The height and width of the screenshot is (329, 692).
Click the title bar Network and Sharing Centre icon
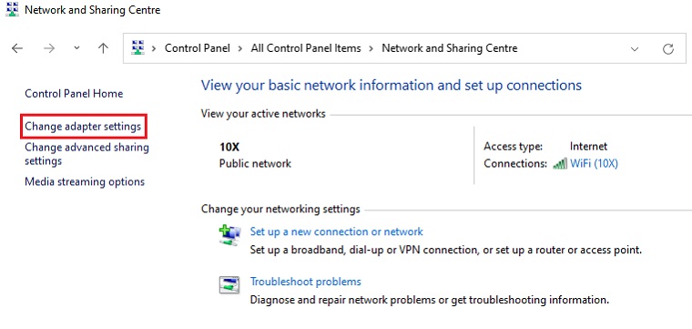(x=12, y=9)
